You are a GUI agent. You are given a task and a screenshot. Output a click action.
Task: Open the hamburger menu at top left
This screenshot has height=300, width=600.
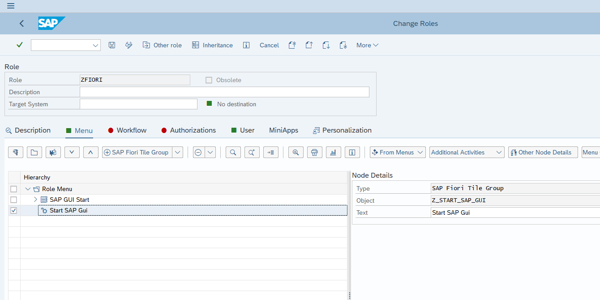click(x=11, y=6)
